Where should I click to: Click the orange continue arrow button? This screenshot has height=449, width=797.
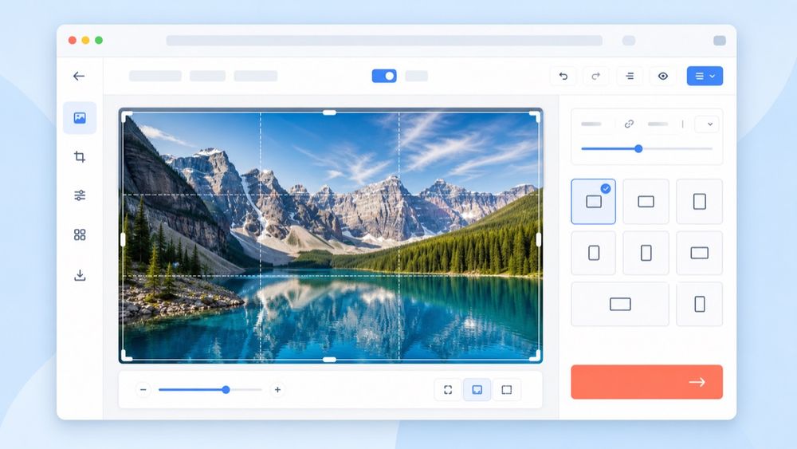(x=646, y=382)
